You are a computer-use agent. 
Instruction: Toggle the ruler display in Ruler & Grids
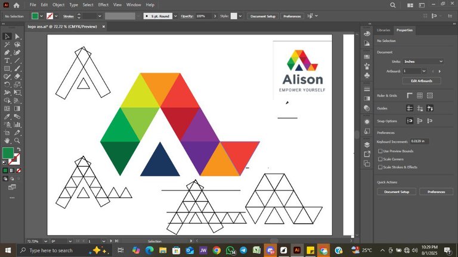[x=410, y=95]
